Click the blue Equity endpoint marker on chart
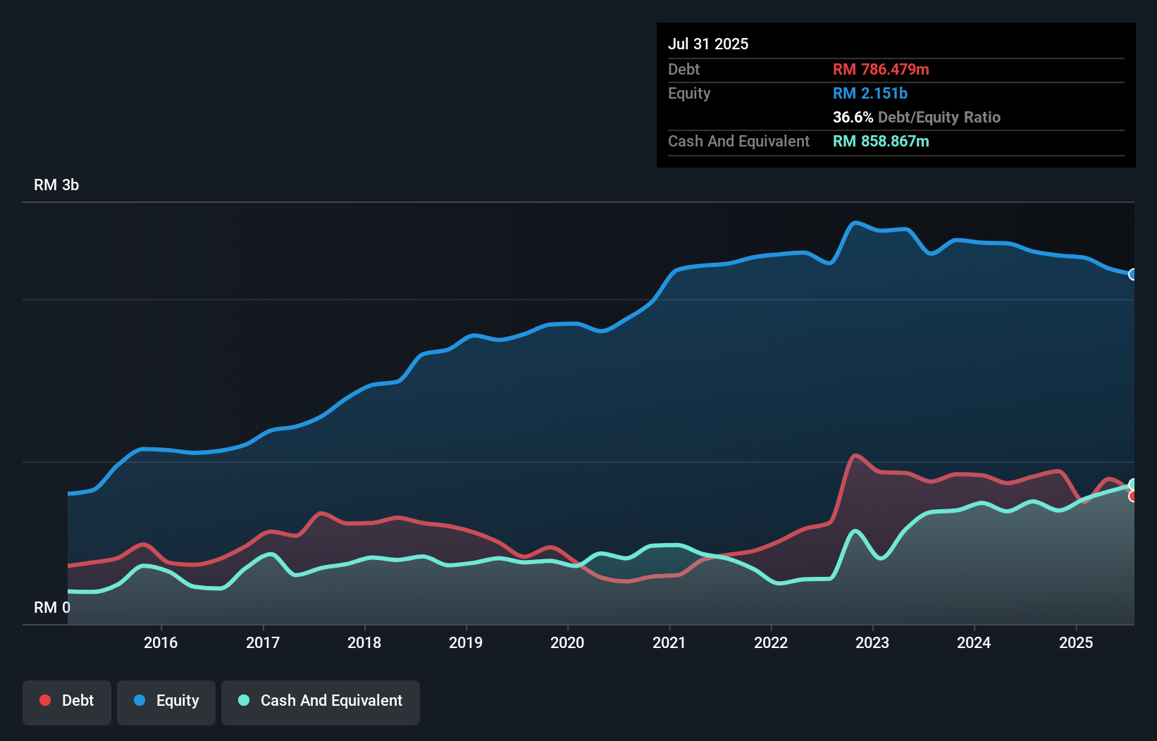 click(x=1133, y=275)
